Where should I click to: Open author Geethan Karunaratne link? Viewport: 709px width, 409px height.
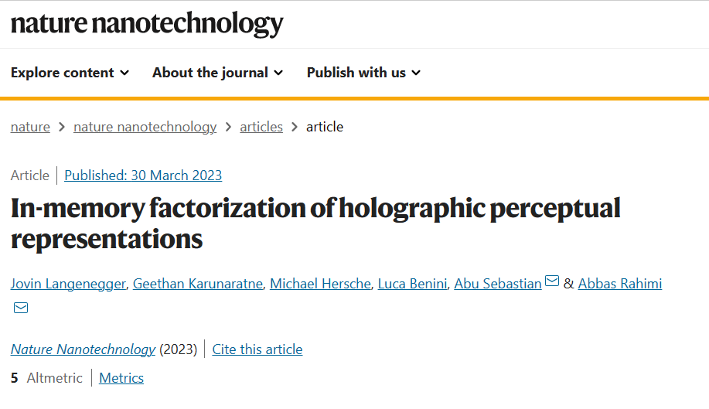(198, 284)
